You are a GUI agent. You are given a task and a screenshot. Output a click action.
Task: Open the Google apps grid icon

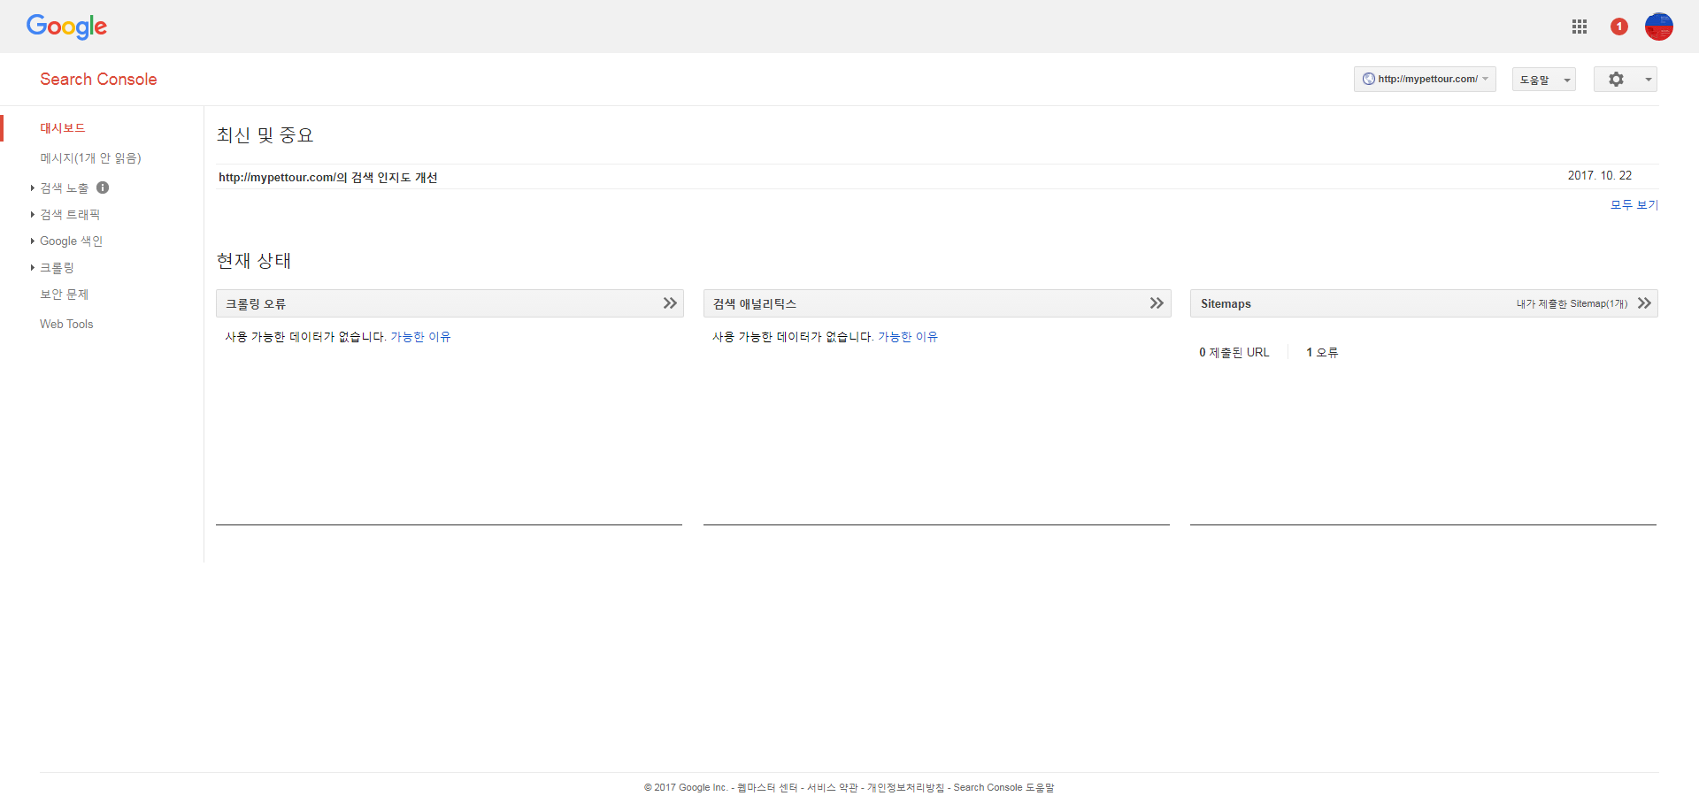(1580, 27)
